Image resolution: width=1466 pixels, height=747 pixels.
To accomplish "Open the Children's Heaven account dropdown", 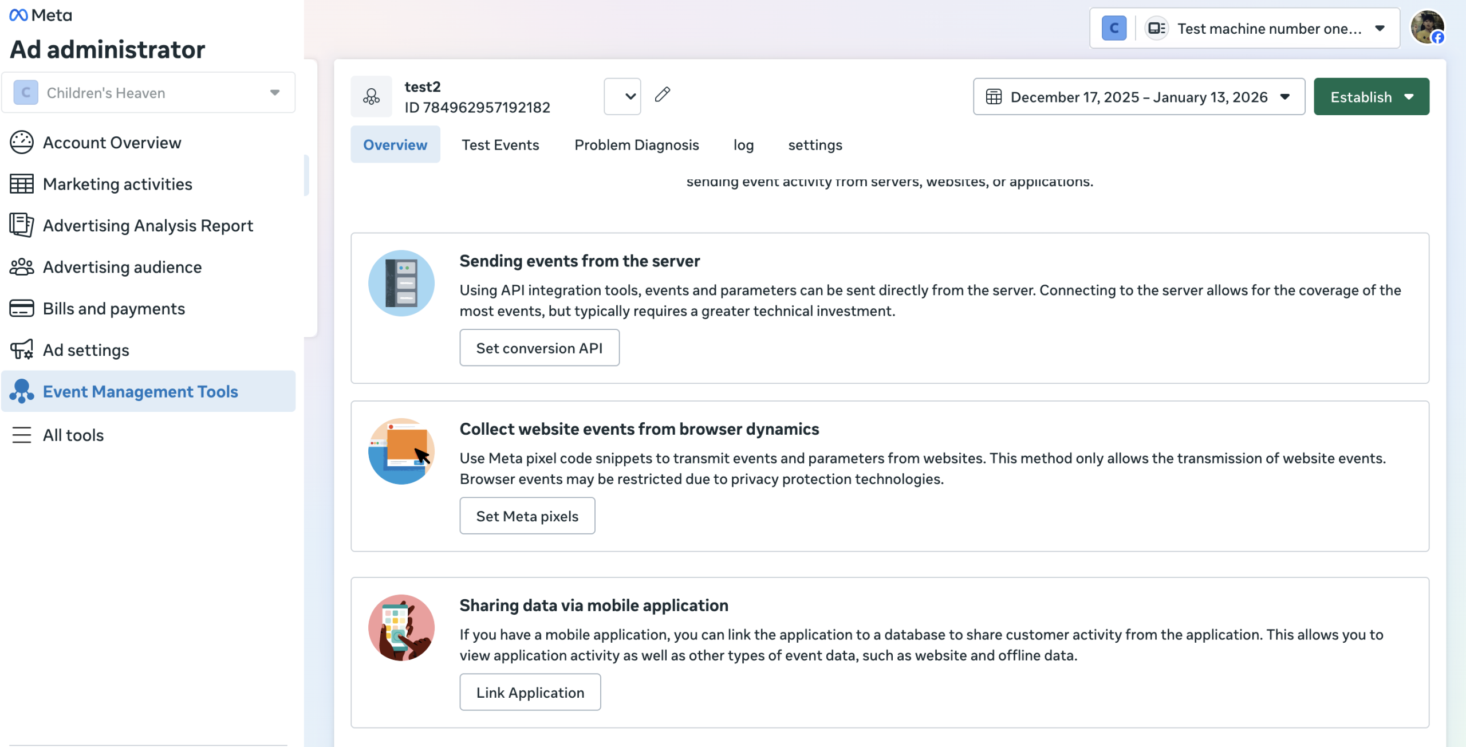I will 148,93.
